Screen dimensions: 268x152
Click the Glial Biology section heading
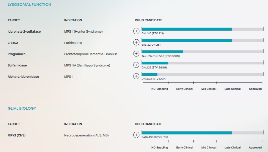[x=22, y=108]
